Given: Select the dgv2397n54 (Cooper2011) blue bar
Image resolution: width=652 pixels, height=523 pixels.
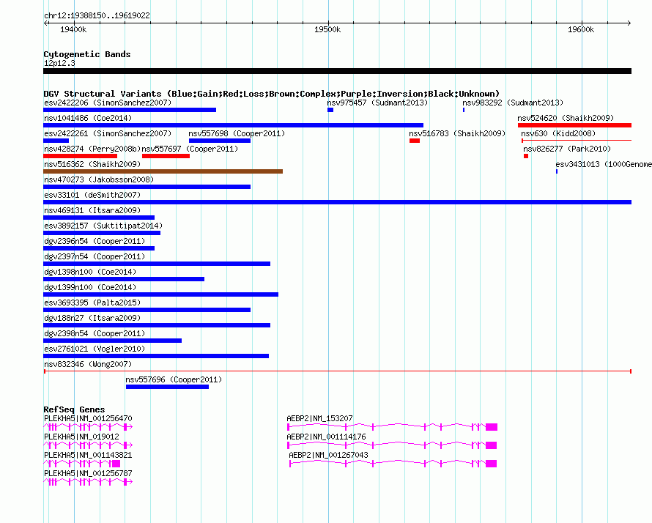Looking at the screenshot, I should [x=157, y=264].
